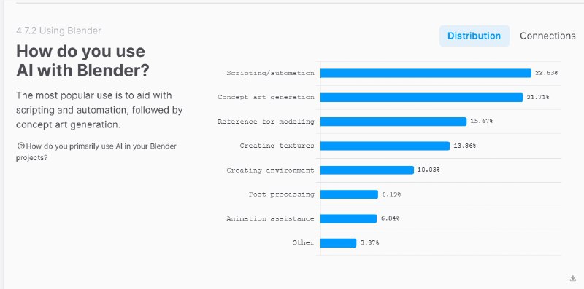Switch to the Distribution tab
This screenshot has height=289, width=584.
(x=474, y=36)
